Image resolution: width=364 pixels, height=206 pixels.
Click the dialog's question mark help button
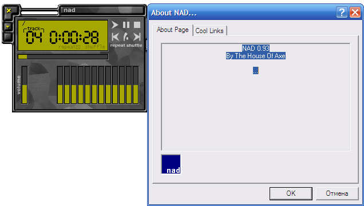click(342, 13)
